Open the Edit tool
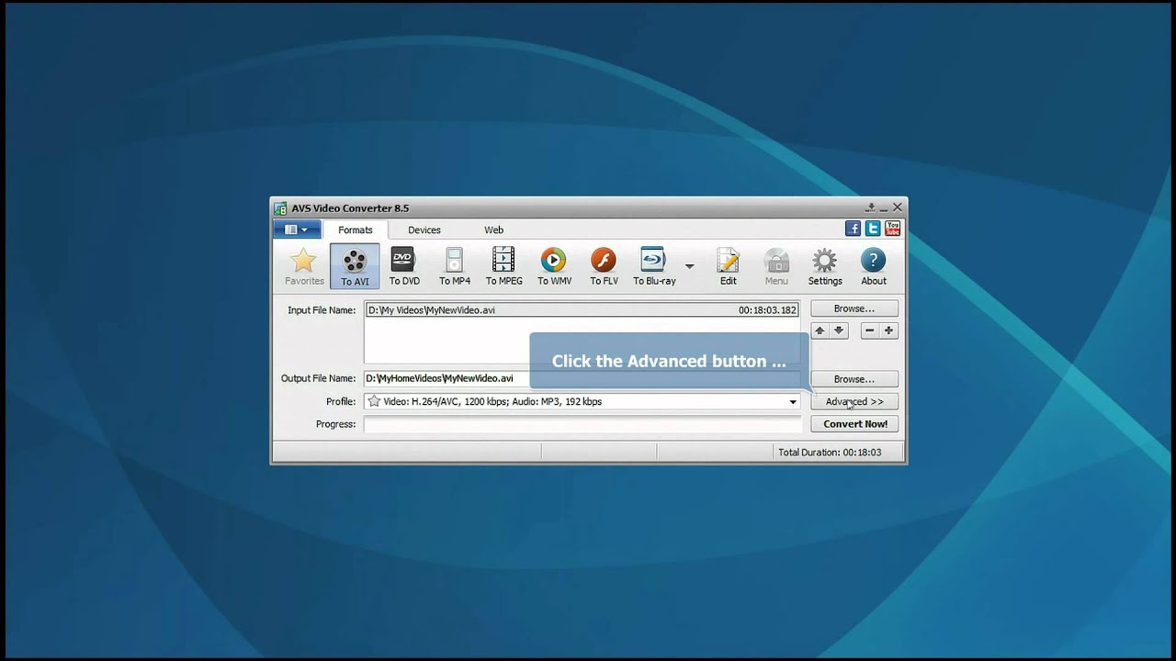 (x=728, y=267)
